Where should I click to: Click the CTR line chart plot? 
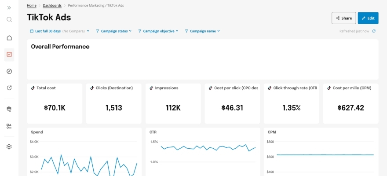pyautogui.click(x=208, y=147)
